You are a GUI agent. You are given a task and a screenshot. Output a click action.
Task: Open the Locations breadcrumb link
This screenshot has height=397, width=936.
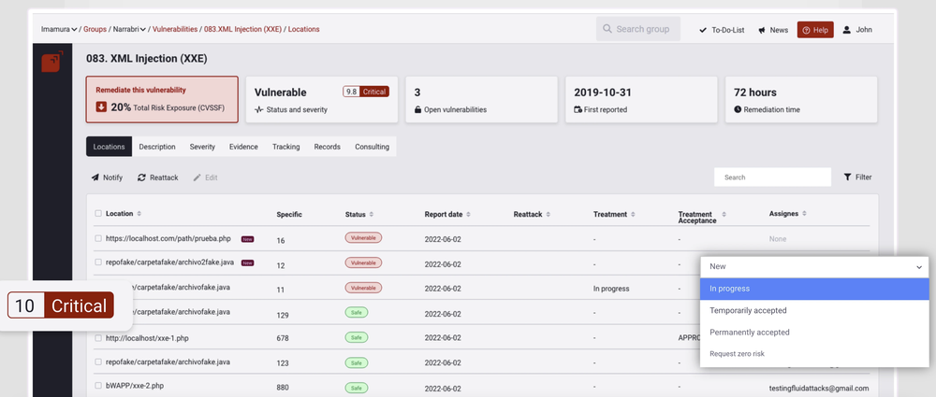point(304,29)
